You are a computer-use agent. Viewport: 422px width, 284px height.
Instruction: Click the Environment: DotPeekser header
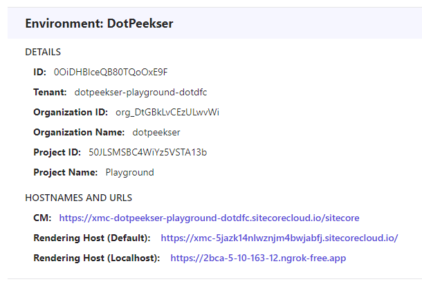(99, 23)
